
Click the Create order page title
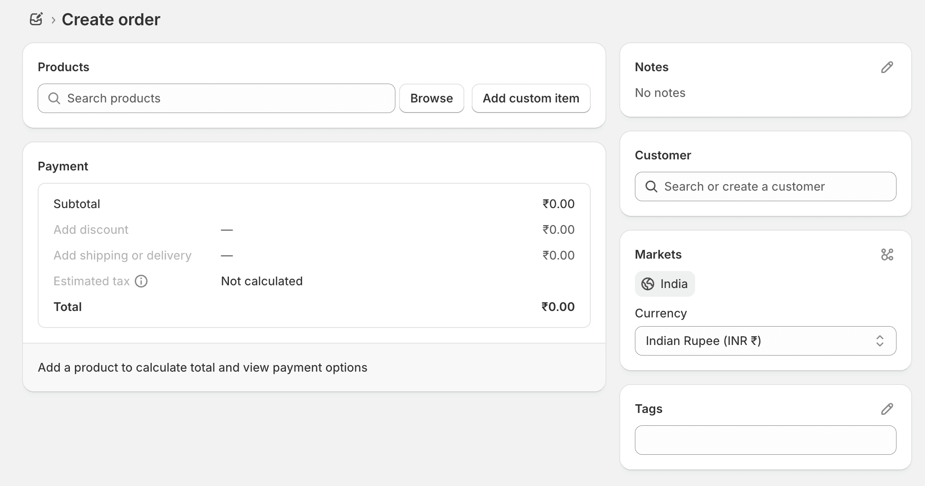pos(111,19)
